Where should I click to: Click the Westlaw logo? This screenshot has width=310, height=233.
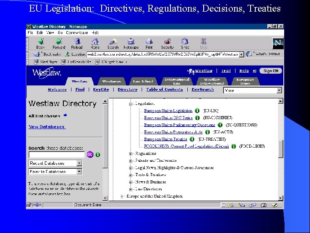click(x=47, y=73)
